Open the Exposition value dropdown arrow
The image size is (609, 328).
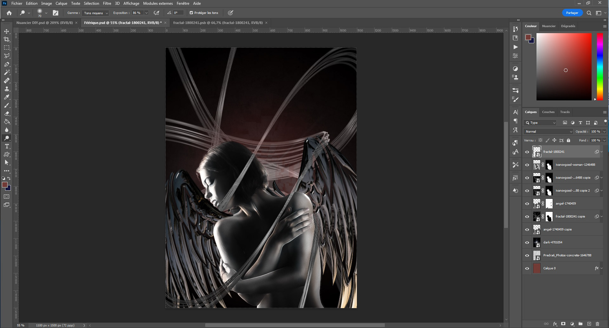pos(146,13)
